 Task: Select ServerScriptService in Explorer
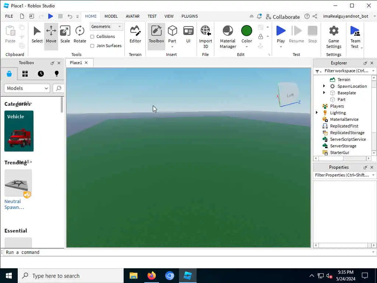348,139
